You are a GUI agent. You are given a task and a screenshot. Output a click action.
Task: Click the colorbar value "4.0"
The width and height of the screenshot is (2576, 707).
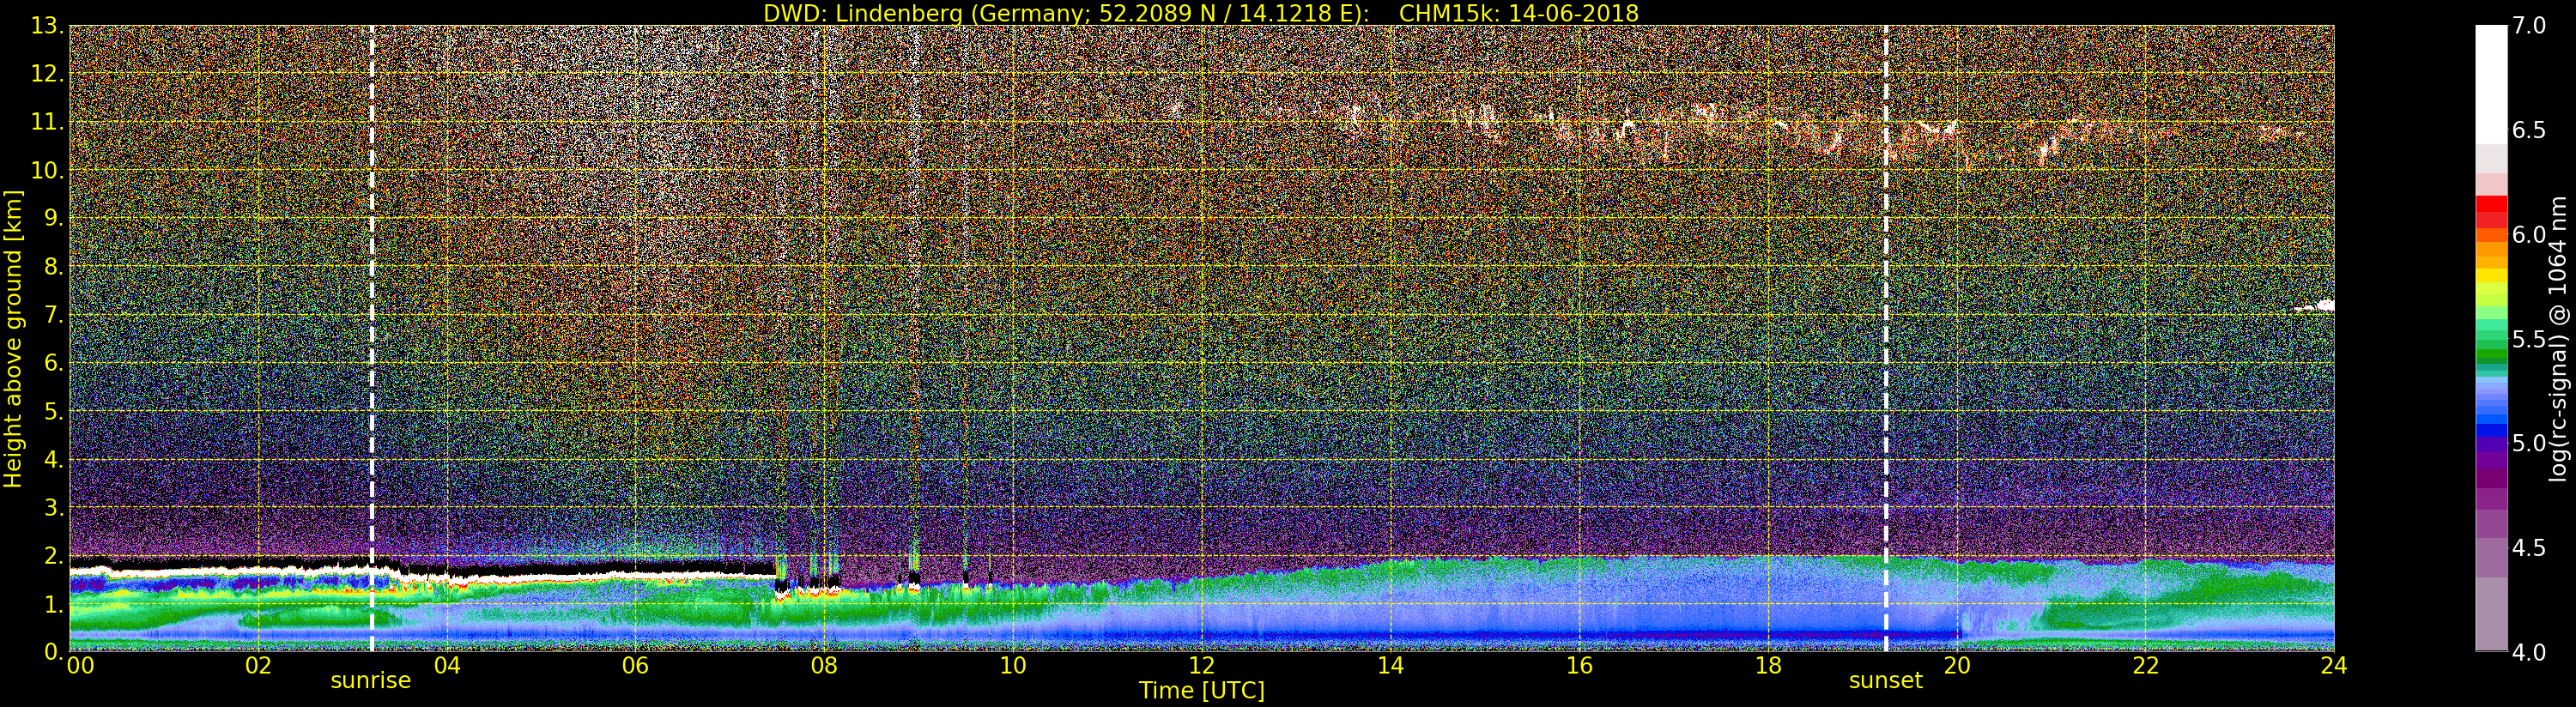[x=2529, y=652]
